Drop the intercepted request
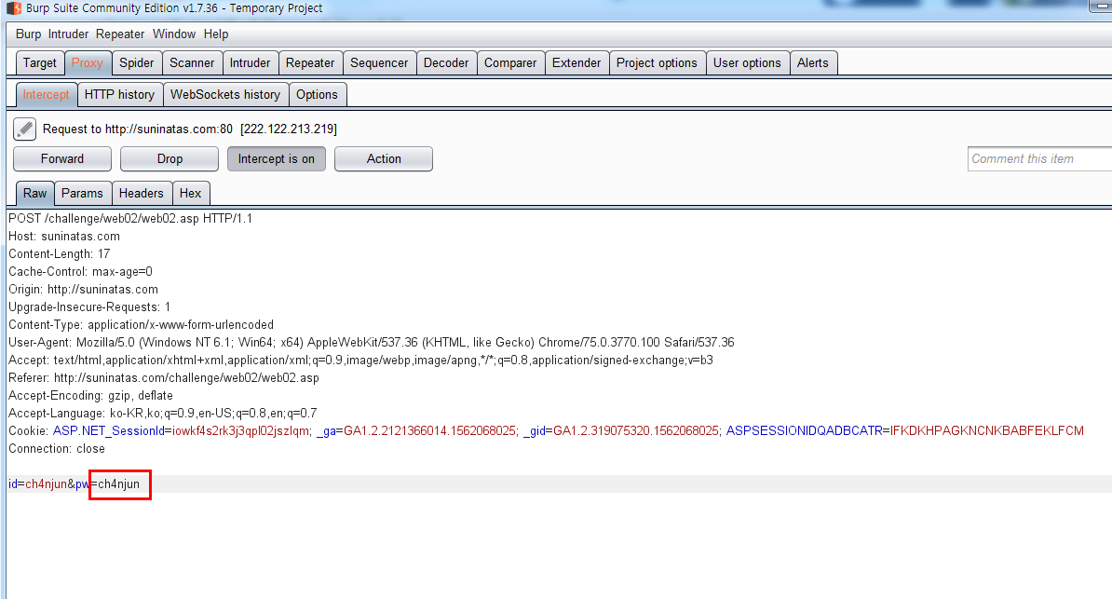The height and width of the screenshot is (599, 1112). tap(170, 159)
